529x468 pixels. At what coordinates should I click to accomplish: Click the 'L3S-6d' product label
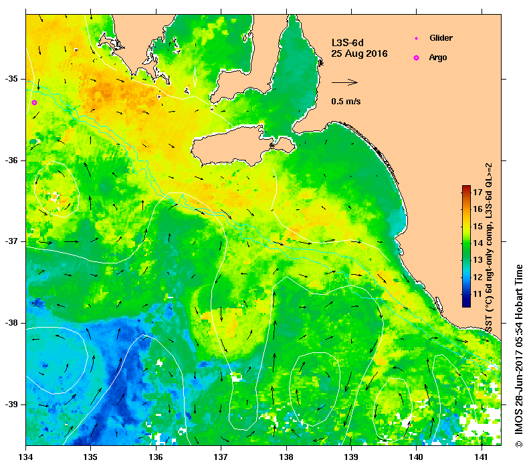pyautogui.click(x=348, y=43)
